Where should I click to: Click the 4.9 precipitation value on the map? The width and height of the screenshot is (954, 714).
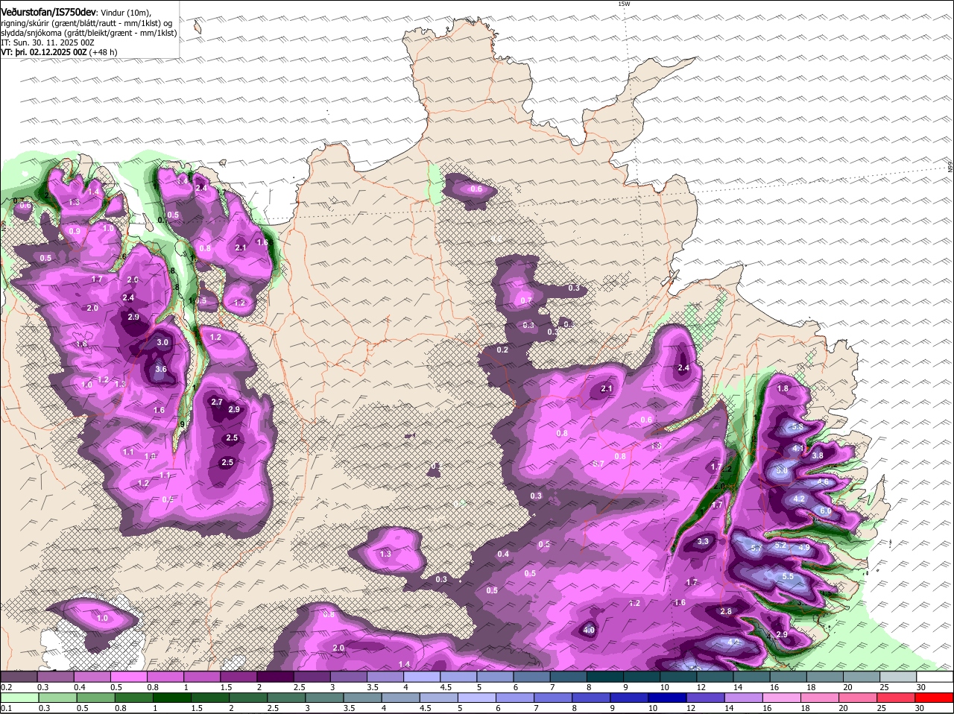click(804, 548)
